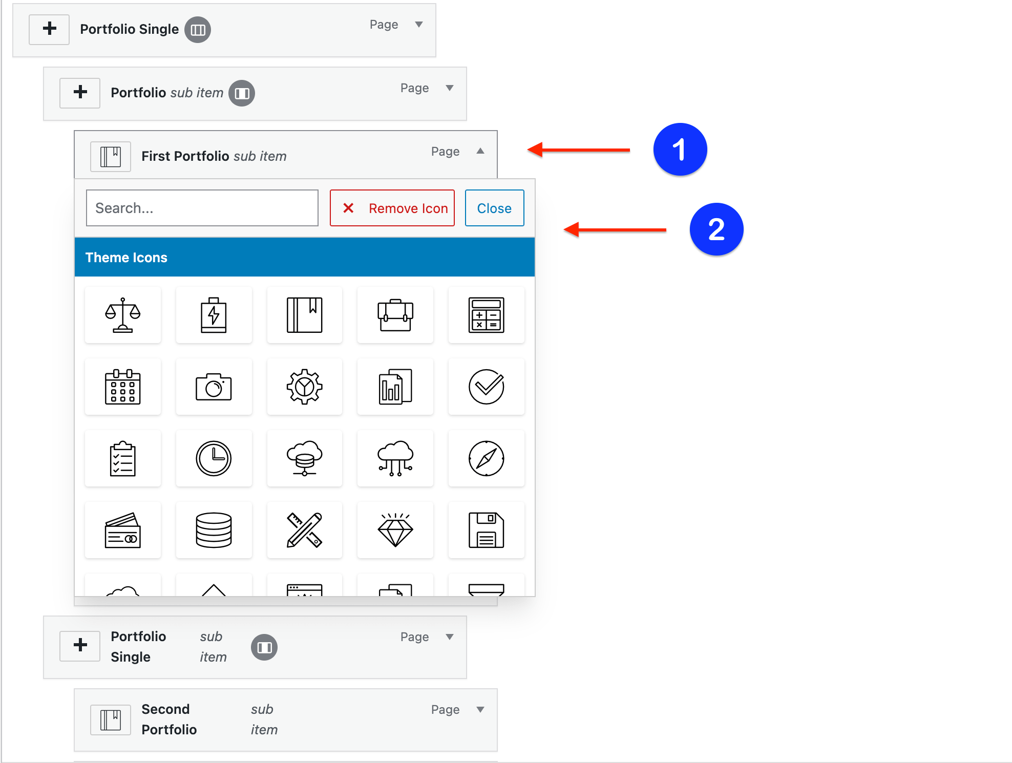Select the balance scales icon

123,315
